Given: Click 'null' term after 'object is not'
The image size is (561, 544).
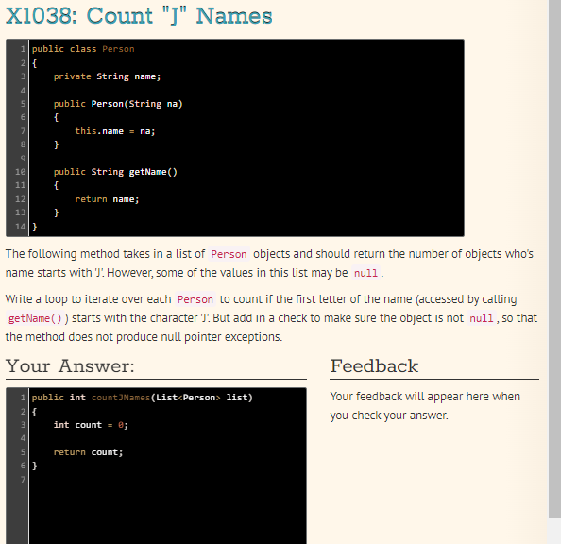Looking at the screenshot, I should 482,318.
